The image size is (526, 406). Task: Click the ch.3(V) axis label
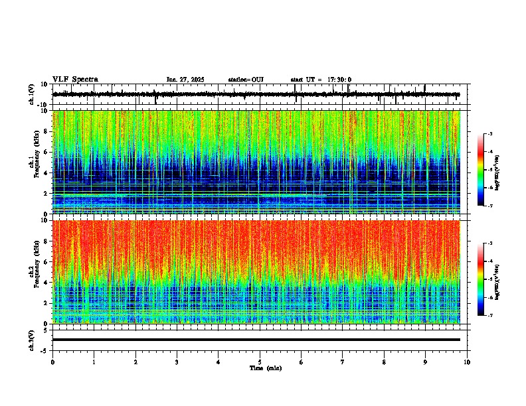[32, 340]
